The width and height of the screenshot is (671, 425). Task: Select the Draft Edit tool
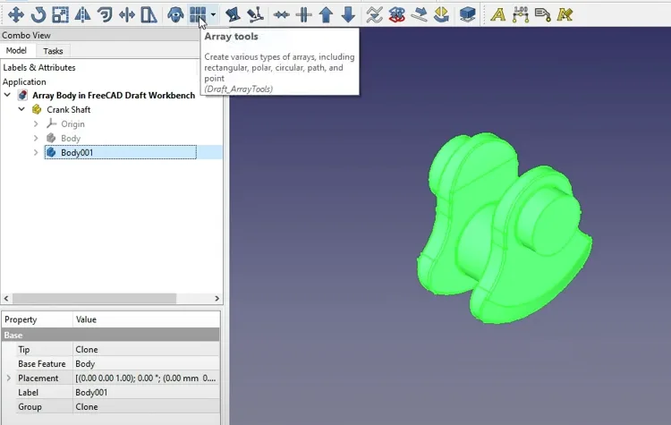(233, 14)
